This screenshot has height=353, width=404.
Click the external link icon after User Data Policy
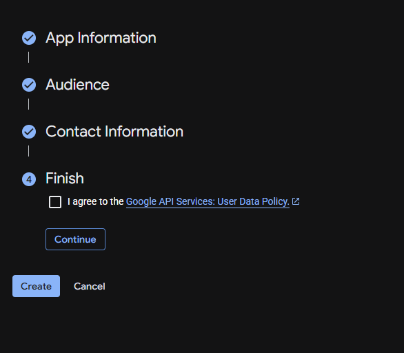click(x=296, y=201)
